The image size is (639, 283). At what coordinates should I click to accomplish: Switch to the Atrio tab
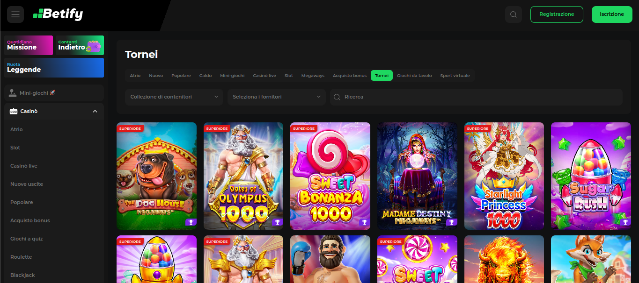(135, 76)
